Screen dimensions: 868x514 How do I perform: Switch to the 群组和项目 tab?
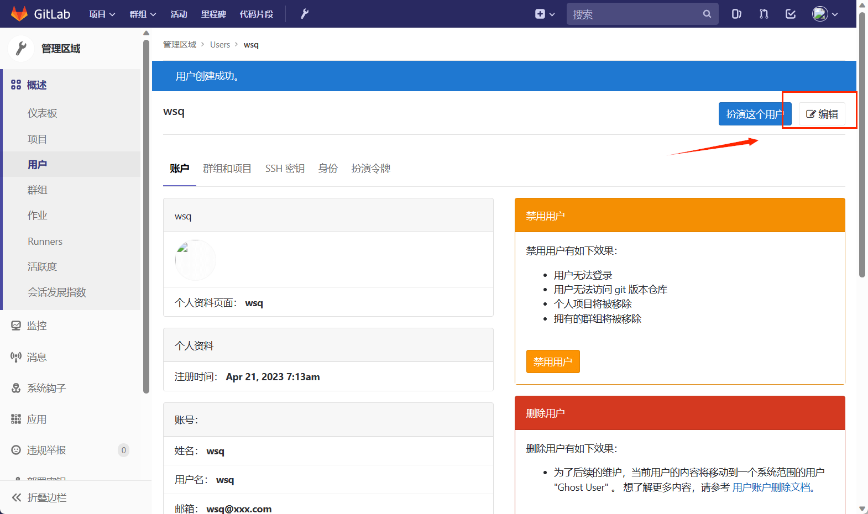coord(227,169)
